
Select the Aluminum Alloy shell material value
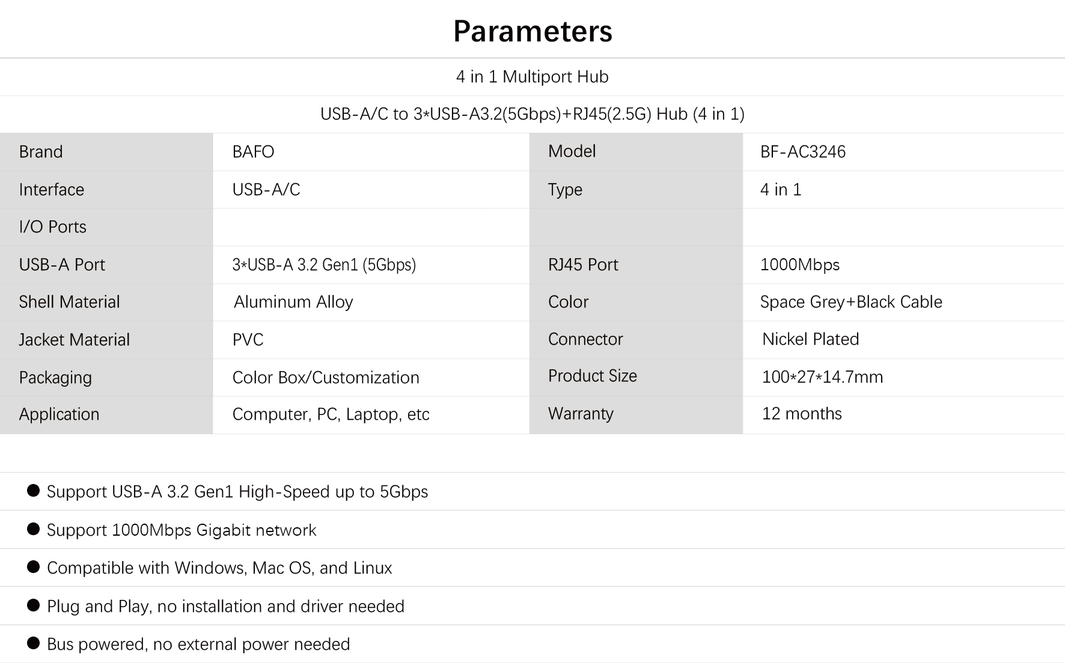[x=293, y=302]
